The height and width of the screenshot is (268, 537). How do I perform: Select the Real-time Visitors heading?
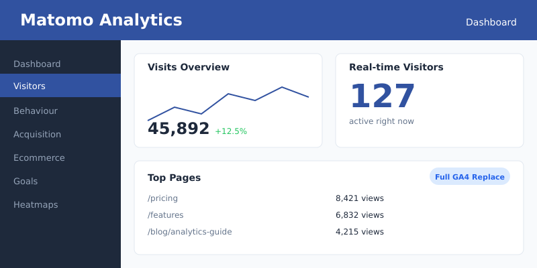396,67
